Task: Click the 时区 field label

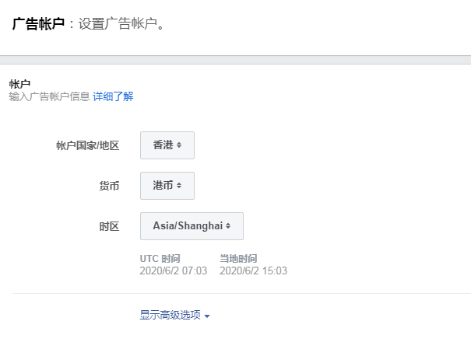Action: 109,227
